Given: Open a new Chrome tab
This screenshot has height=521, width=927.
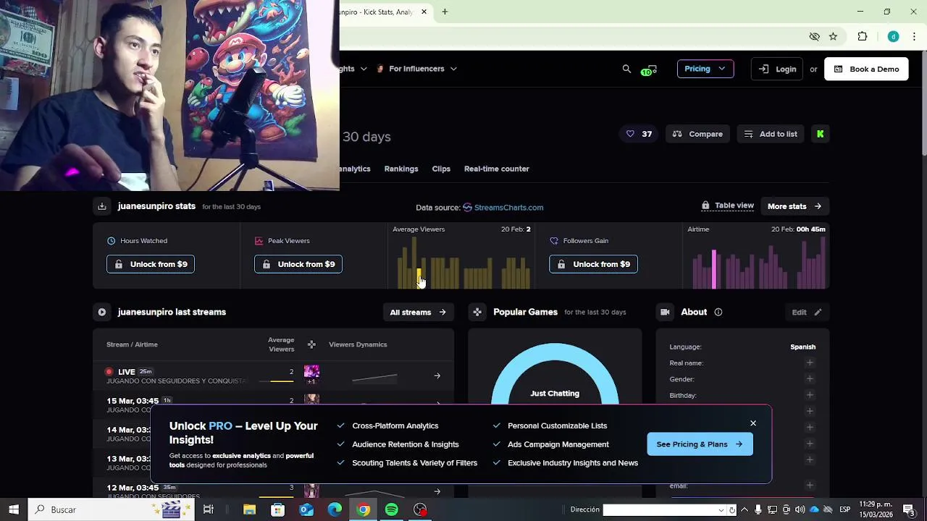Looking at the screenshot, I should [x=445, y=12].
